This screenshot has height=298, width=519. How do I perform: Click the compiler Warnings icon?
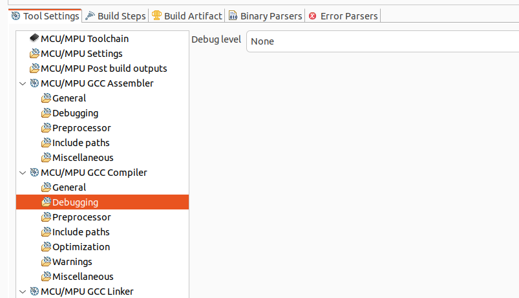point(46,262)
